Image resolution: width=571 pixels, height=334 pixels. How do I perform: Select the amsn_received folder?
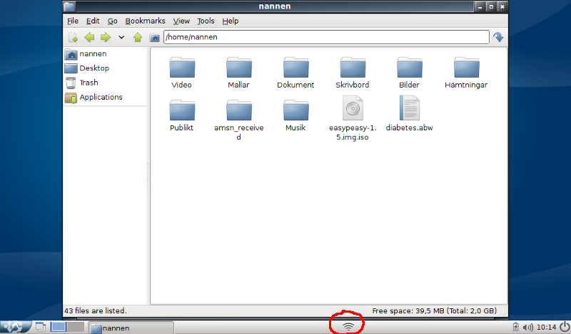click(x=238, y=120)
